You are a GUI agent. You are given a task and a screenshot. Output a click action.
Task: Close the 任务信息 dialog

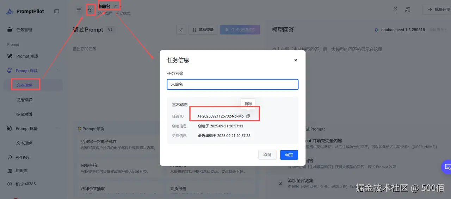tap(296, 60)
